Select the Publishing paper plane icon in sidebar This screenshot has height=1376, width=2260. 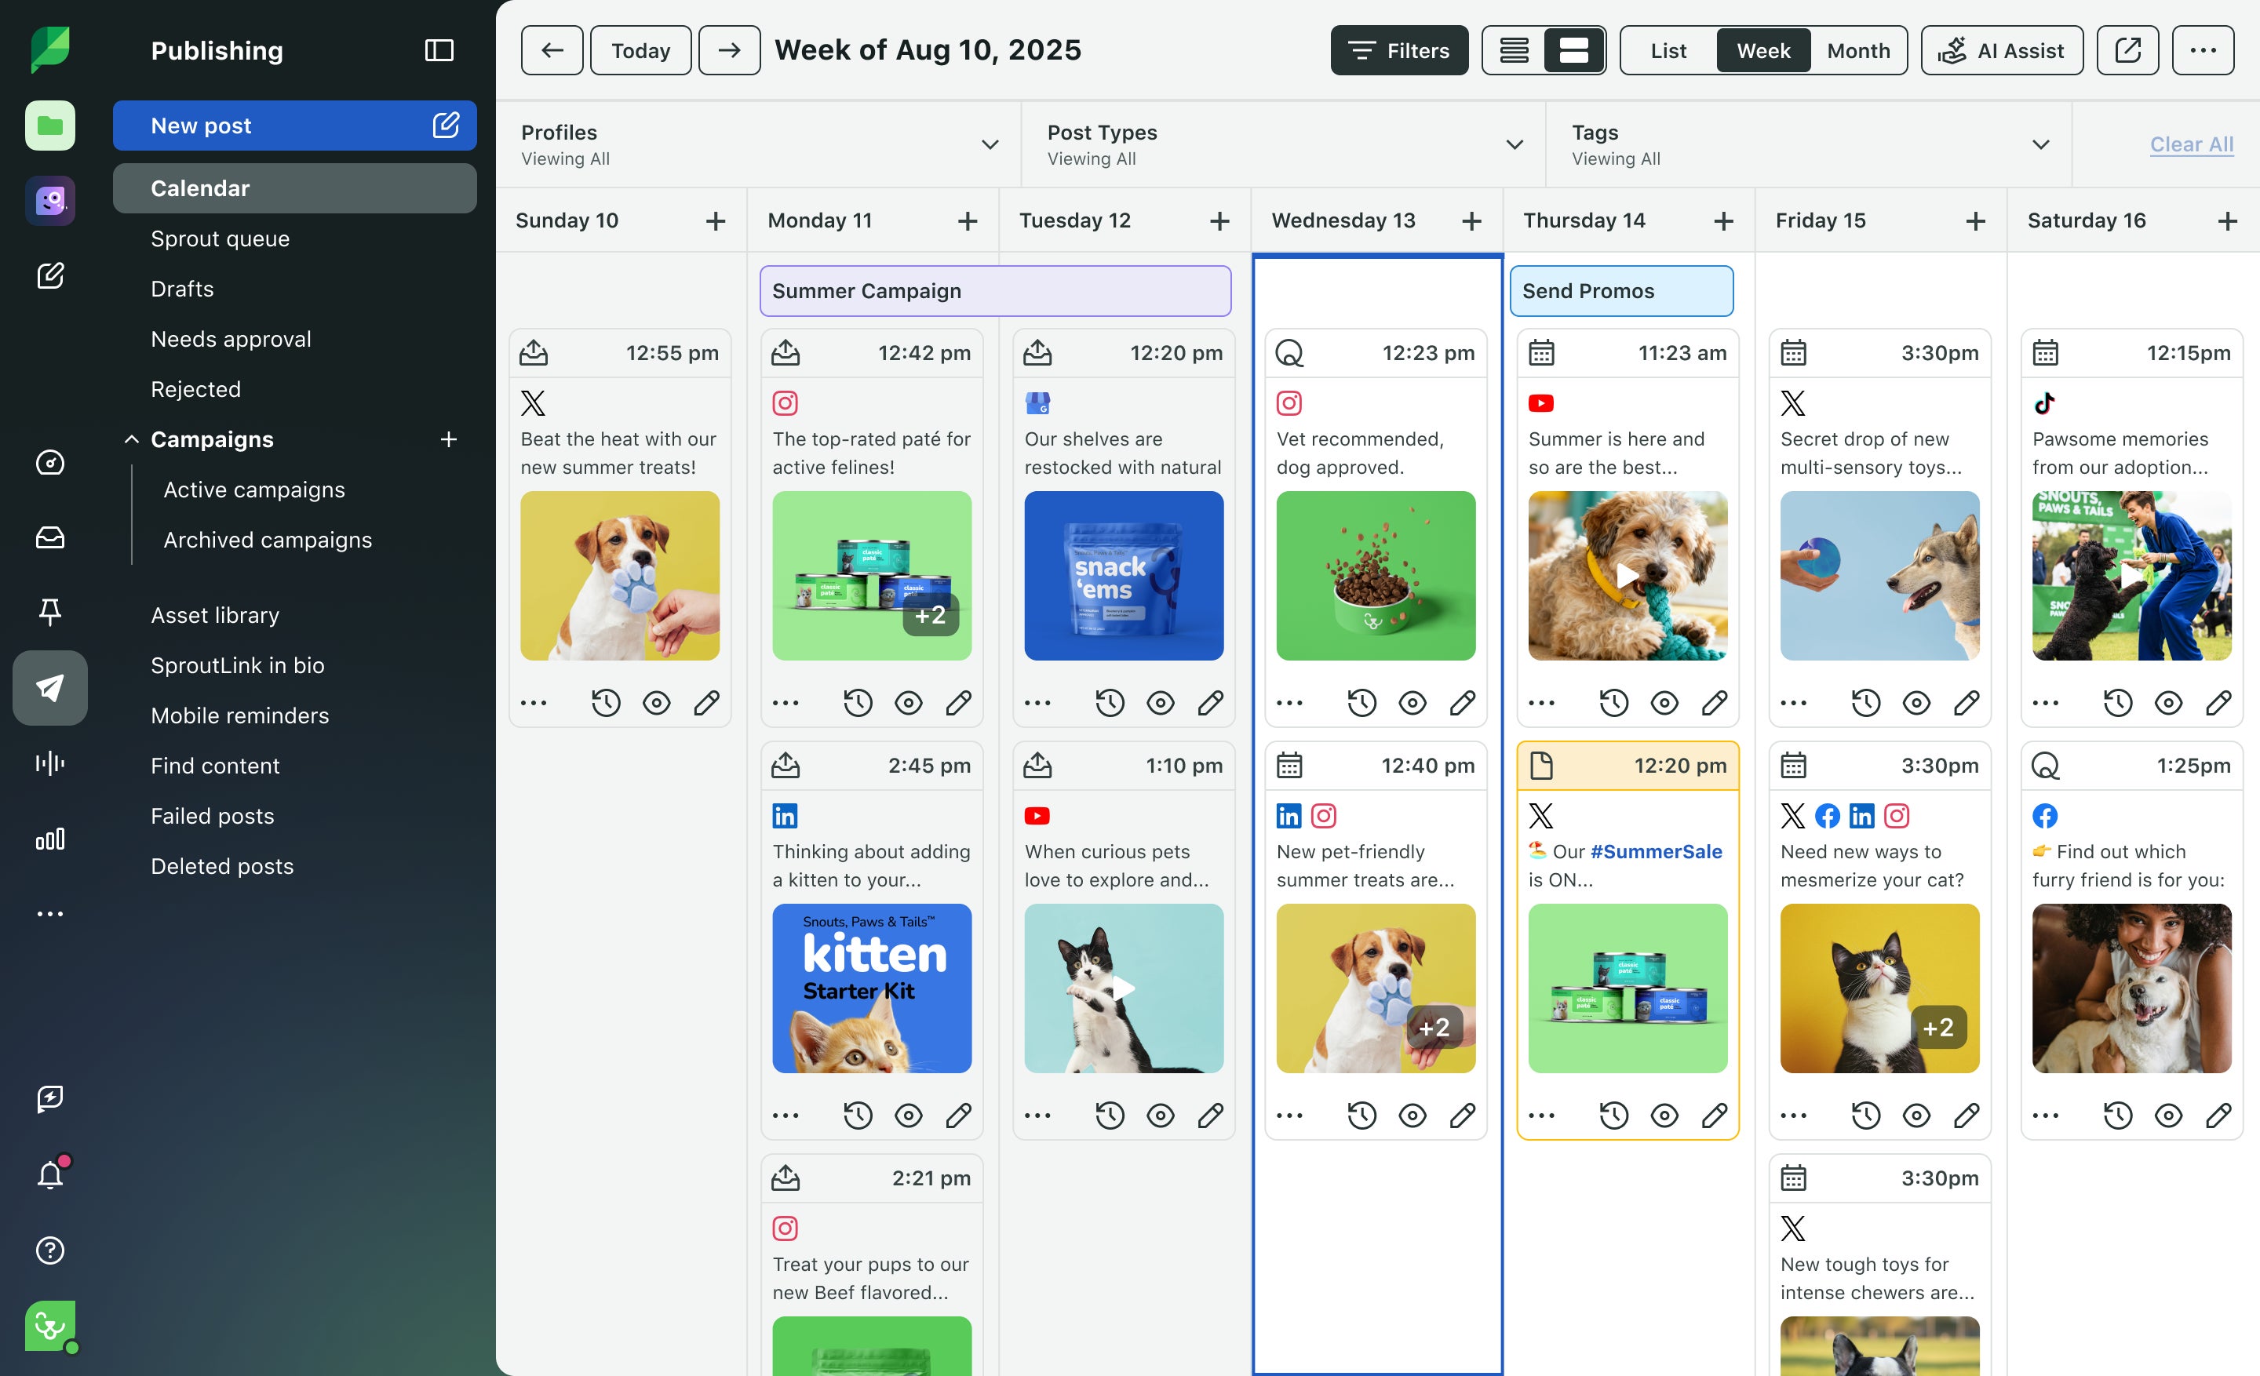(x=50, y=687)
